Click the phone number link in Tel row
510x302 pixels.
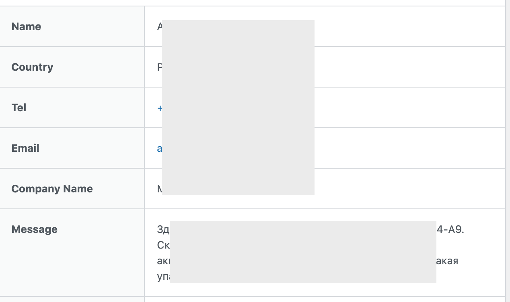160,108
